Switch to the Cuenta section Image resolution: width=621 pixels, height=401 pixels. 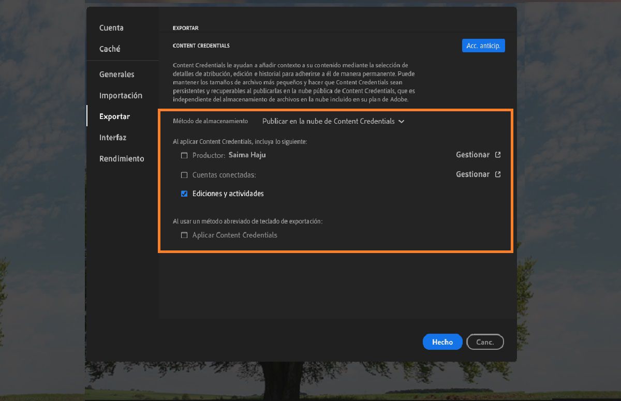(x=111, y=27)
